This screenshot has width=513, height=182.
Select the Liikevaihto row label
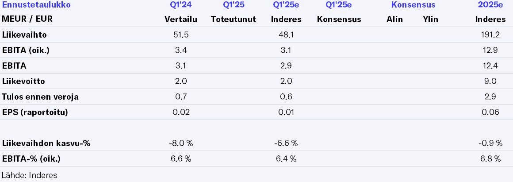point(24,35)
